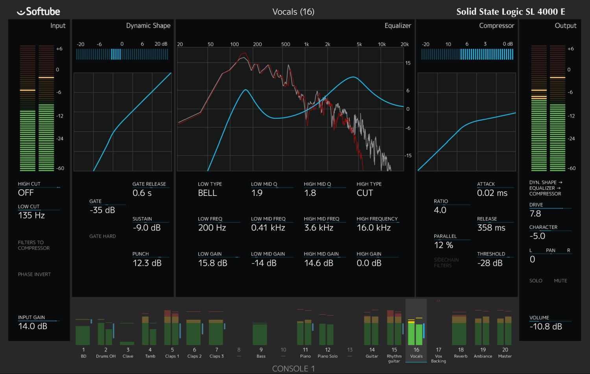Screen dimensions: 590x374
Task: Solo the Vocals channel
Action: [x=536, y=281]
